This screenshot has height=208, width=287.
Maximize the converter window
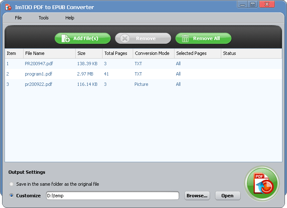[253, 5]
